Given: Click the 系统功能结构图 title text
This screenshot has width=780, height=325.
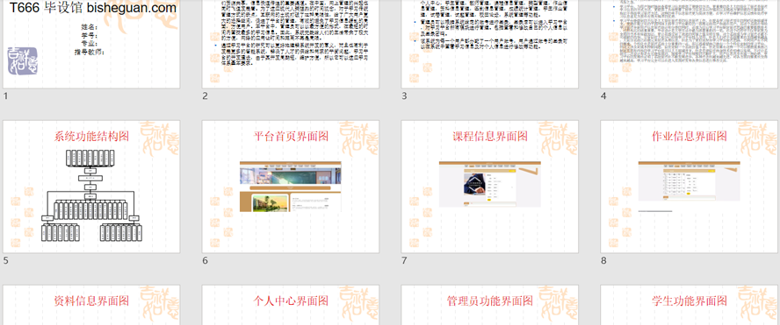Looking at the screenshot, I should (91, 137).
